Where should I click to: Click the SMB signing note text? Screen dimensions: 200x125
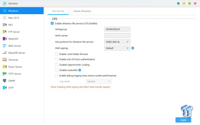pos(81,87)
